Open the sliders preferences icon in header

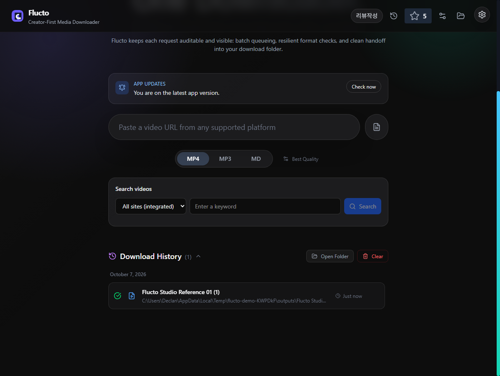coord(442,15)
